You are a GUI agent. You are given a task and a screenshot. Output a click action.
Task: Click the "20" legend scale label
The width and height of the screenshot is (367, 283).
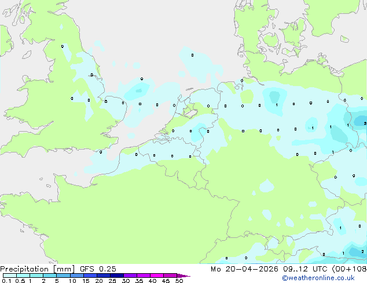[x=99, y=281]
